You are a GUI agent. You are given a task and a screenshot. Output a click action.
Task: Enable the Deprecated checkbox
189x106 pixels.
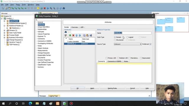click(x=141, y=58)
